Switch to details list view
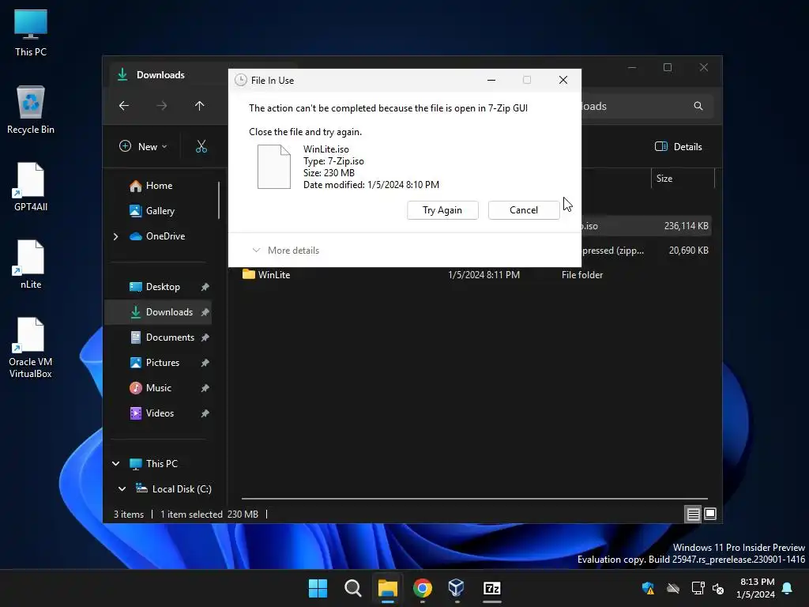The width and height of the screenshot is (809, 607). pyautogui.click(x=693, y=514)
